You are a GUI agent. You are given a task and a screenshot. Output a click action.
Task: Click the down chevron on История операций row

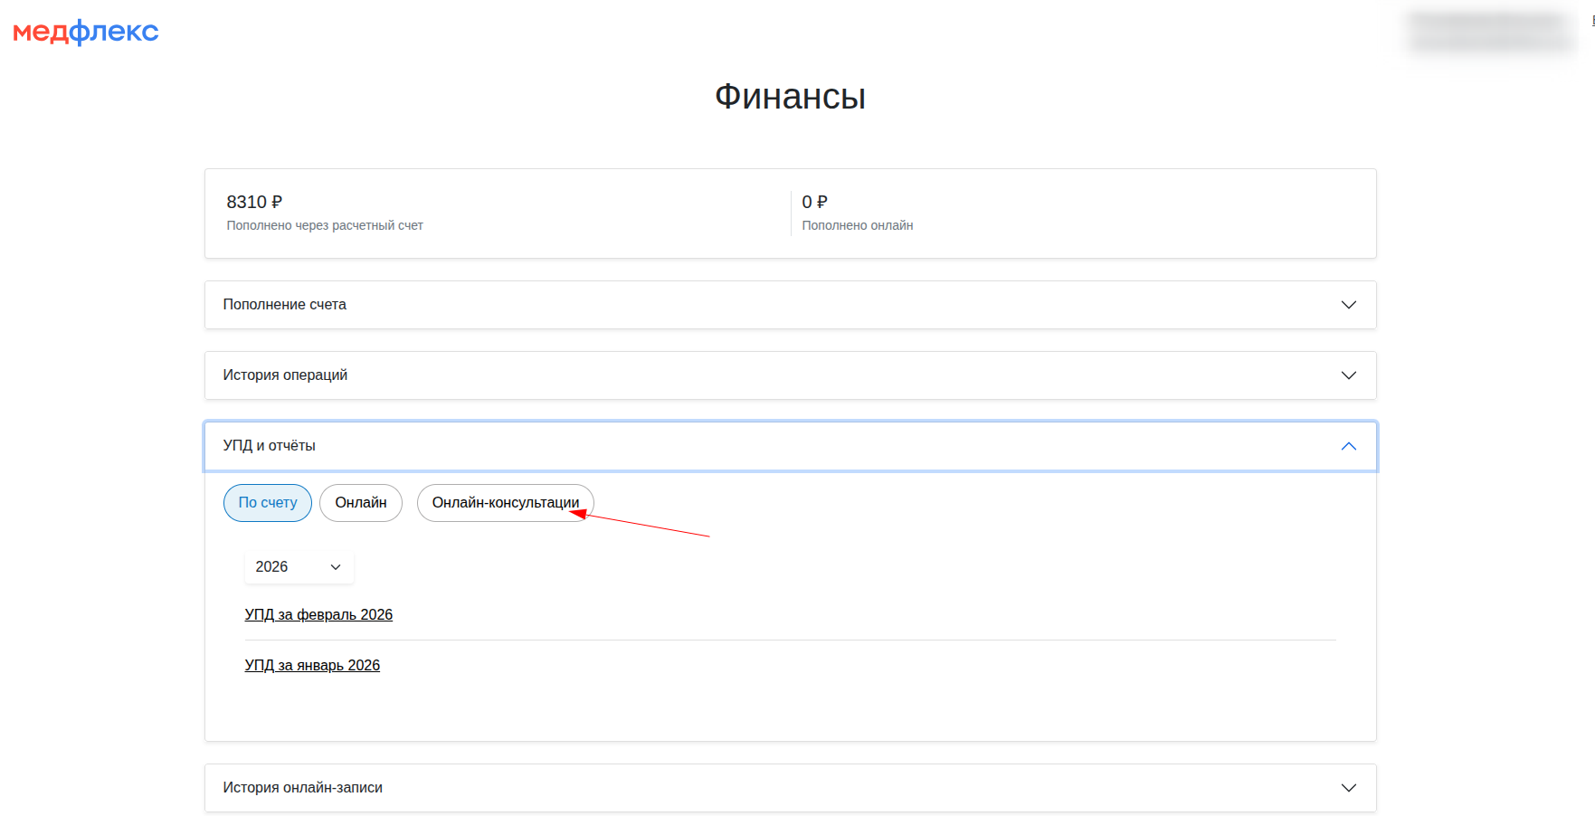pos(1348,375)
